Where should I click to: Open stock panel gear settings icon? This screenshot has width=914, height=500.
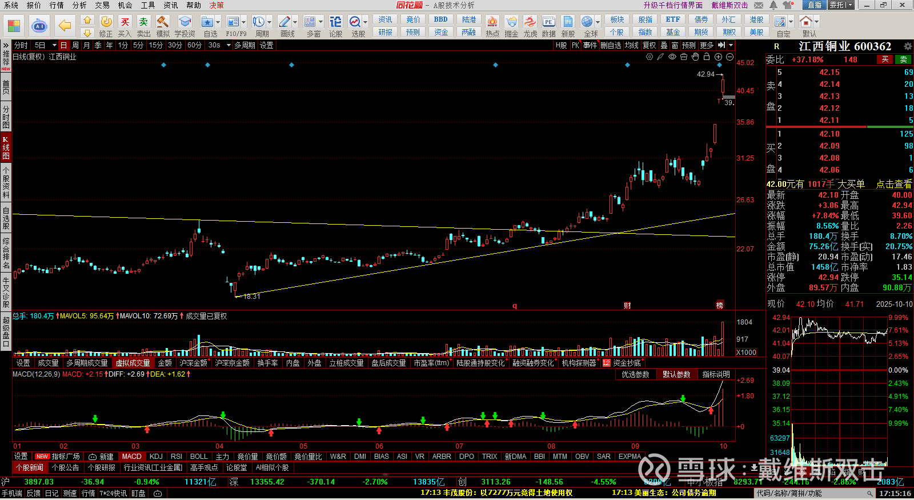[907, 46]
